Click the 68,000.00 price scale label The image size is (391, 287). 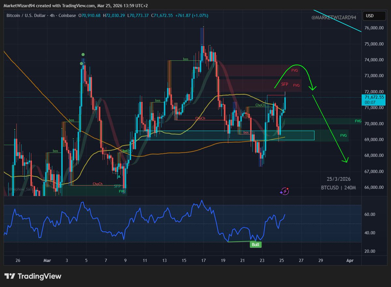tap(374, 156)
